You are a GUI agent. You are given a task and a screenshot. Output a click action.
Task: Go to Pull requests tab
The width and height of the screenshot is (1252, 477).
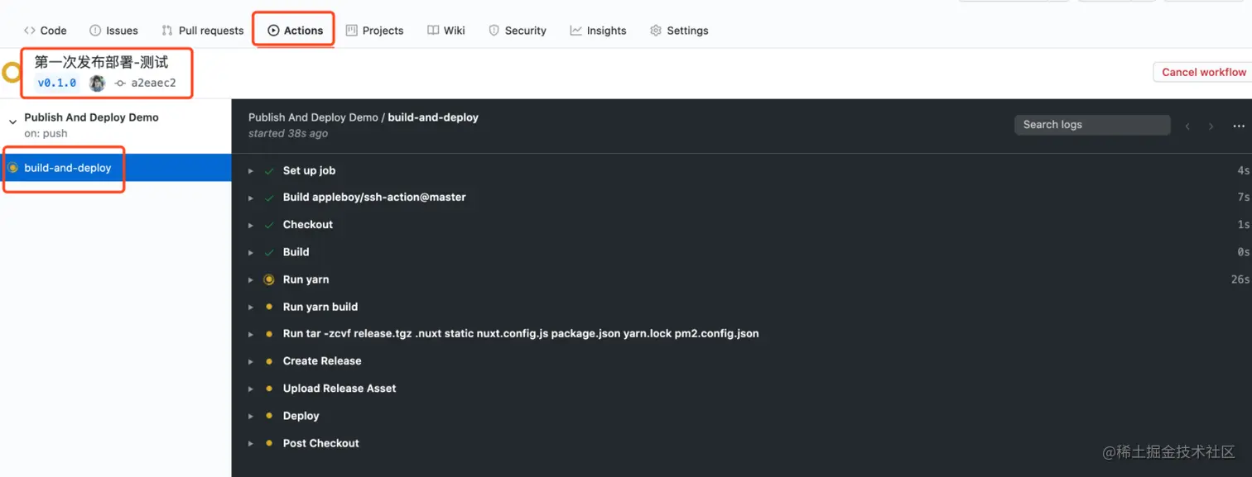point(203,31)
